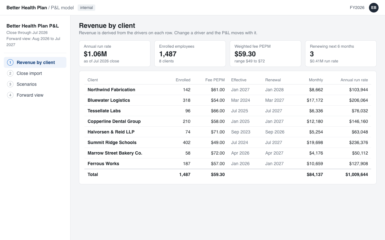Open the Forward view step
Screen dimensions: 385x240
tap(35, 95)
